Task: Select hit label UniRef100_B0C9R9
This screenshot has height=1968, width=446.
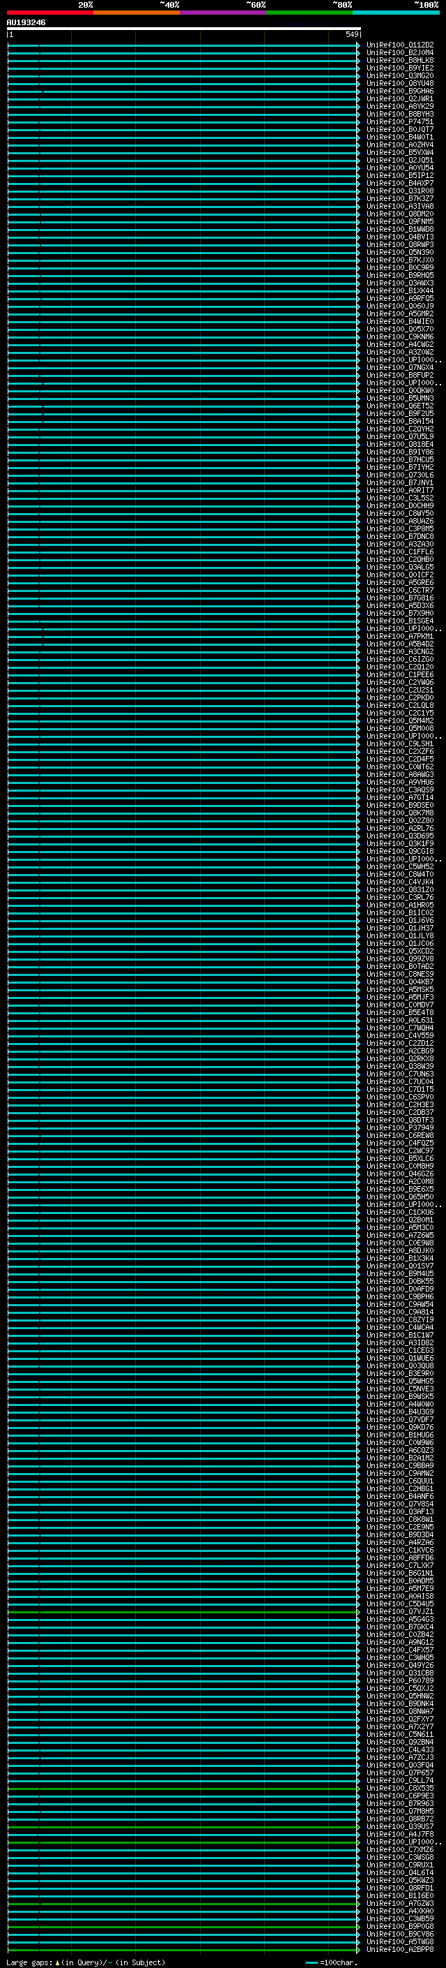Action: tap(399, 268)
